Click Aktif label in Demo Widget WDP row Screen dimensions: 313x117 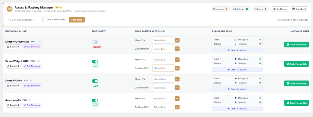pos(95,66)
